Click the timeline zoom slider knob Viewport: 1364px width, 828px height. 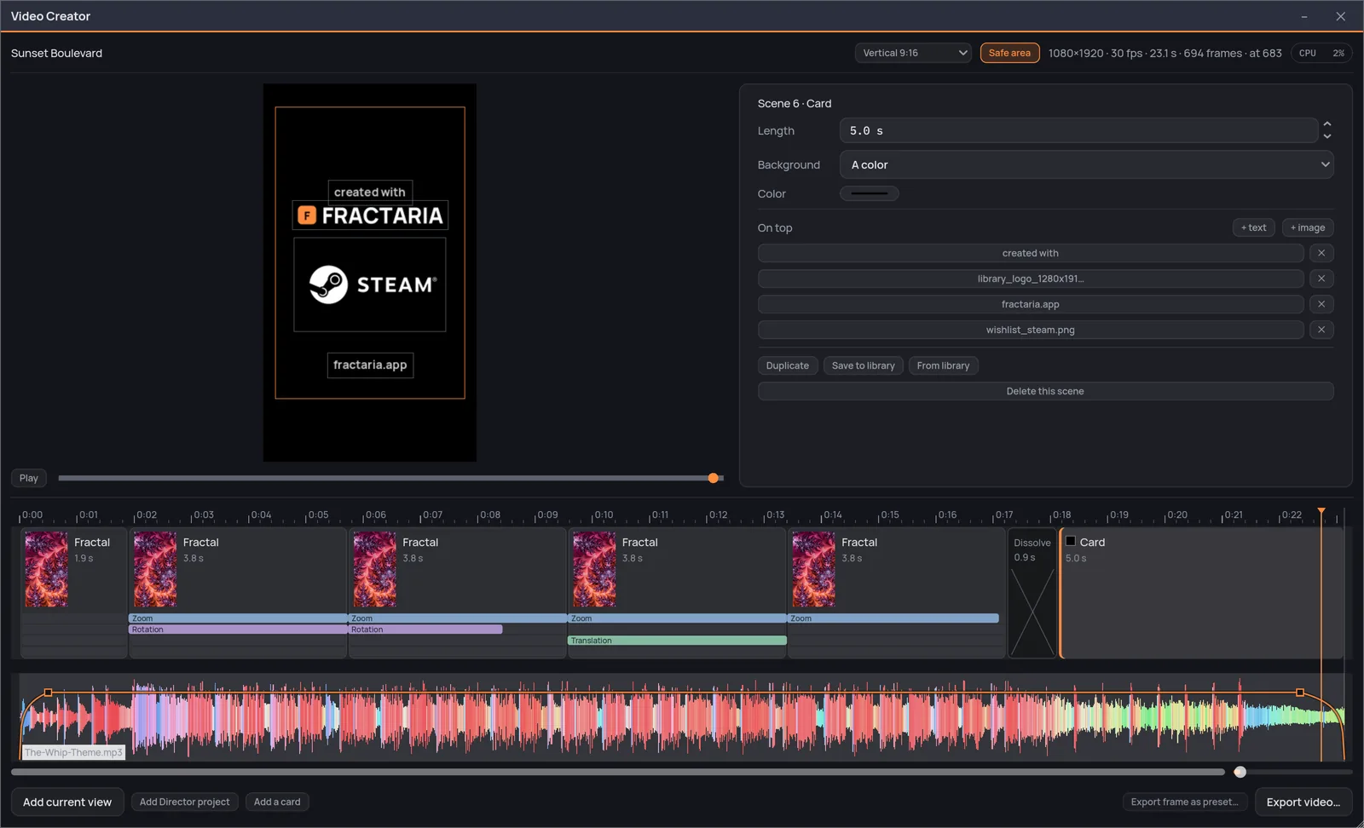tap(1240, 772)
